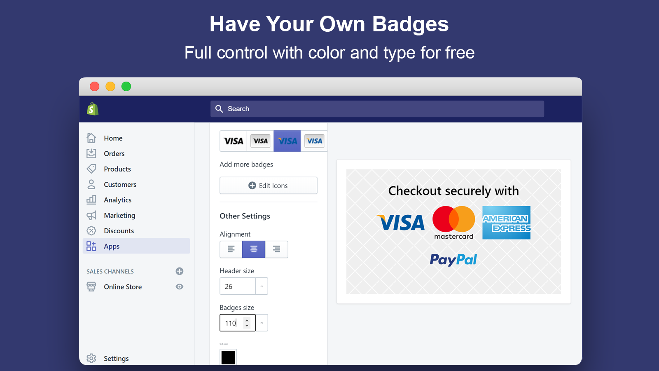Open Settings gear icon in sidebar

(x=91, y=358)
